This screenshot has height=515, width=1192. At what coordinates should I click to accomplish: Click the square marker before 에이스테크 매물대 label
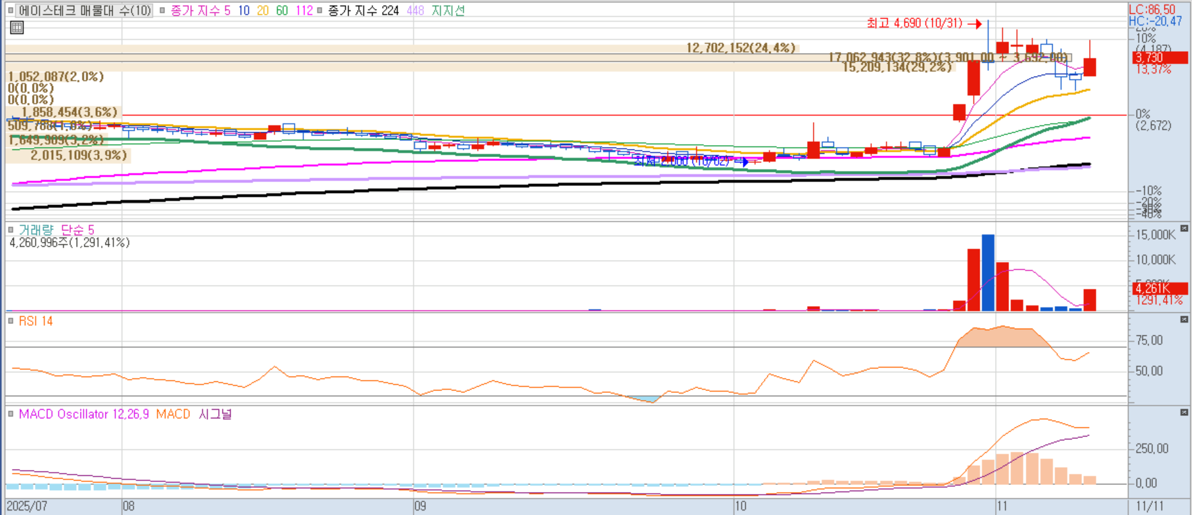click(10, 11)
